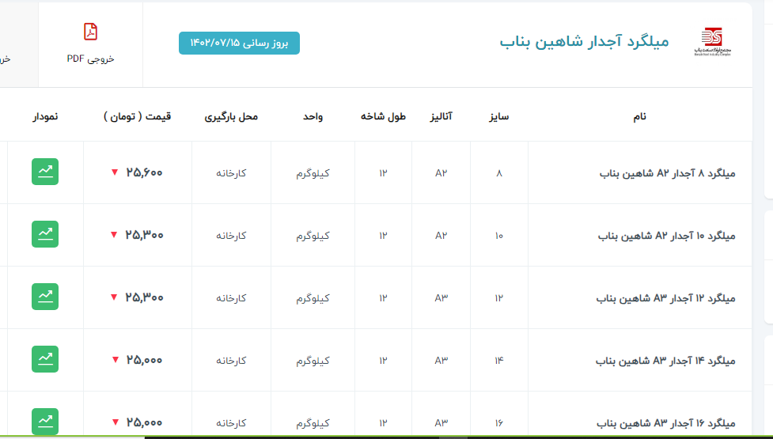Image resolution: width=773 pixels, height=439 pixels.
Task: Click the بروز رسانی 1402/07/15 badge
Action: pos(239,43)
